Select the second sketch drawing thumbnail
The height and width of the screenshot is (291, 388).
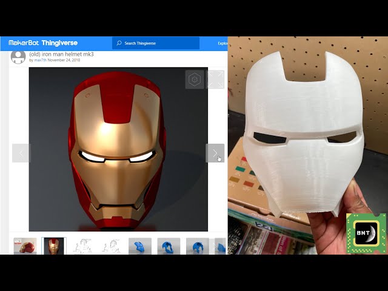point(112,246)
